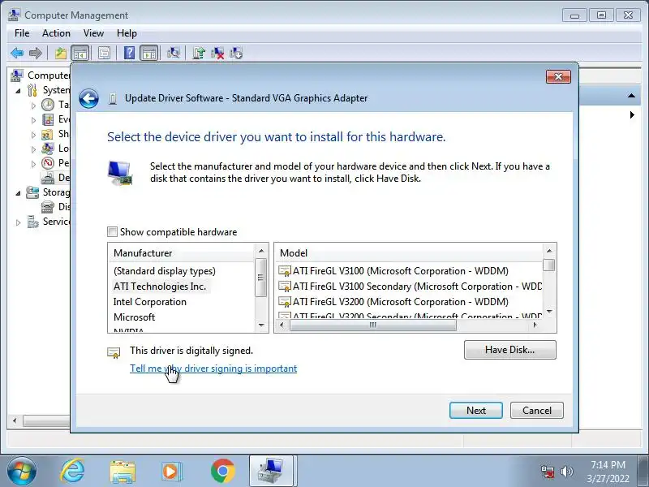Screen dimensions: 649x487
Task: Collapse the Storage tree node
Action: 18,193
